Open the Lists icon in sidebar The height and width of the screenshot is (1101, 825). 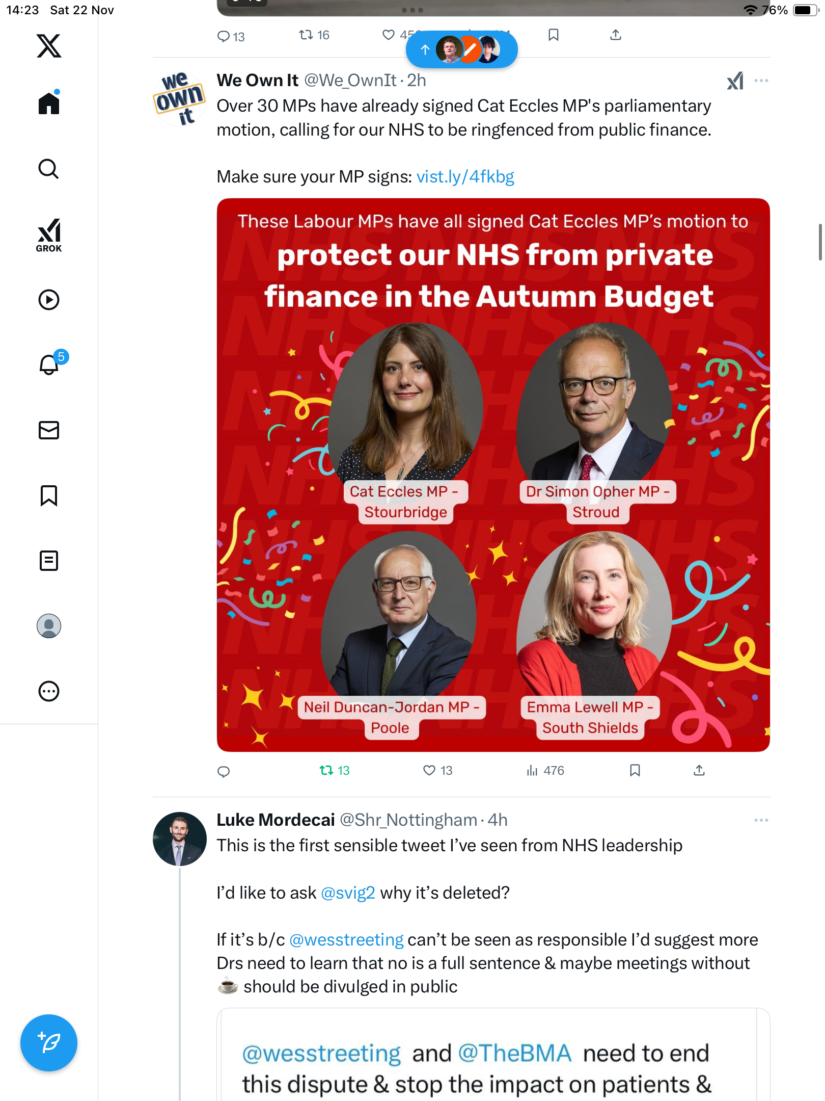click(x=49, y=561)
